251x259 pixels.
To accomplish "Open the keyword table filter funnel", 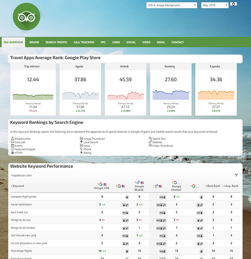I will click(236, 175).
